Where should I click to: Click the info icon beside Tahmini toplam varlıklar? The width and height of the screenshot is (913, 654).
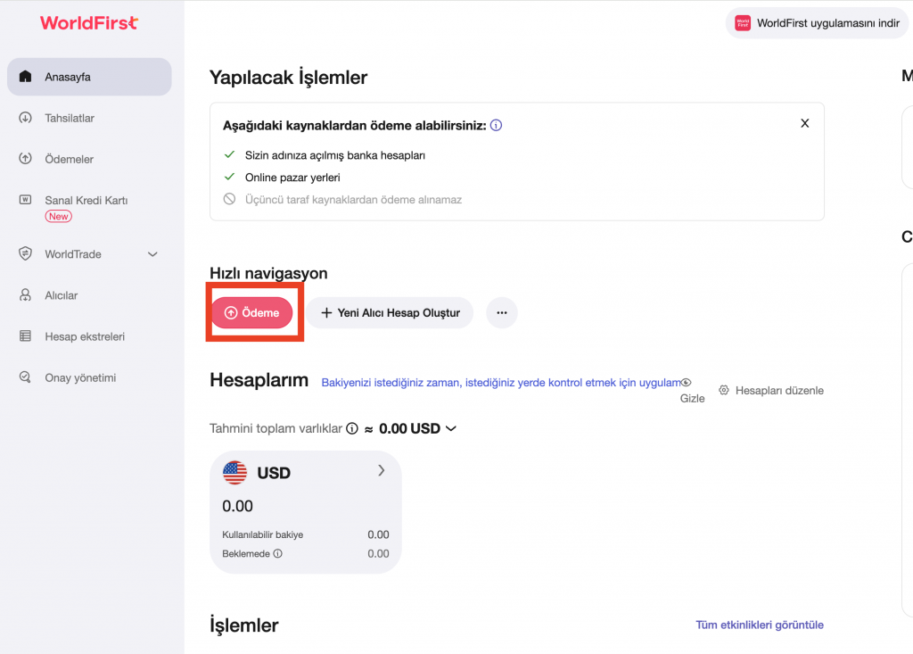tap(352, 428)
